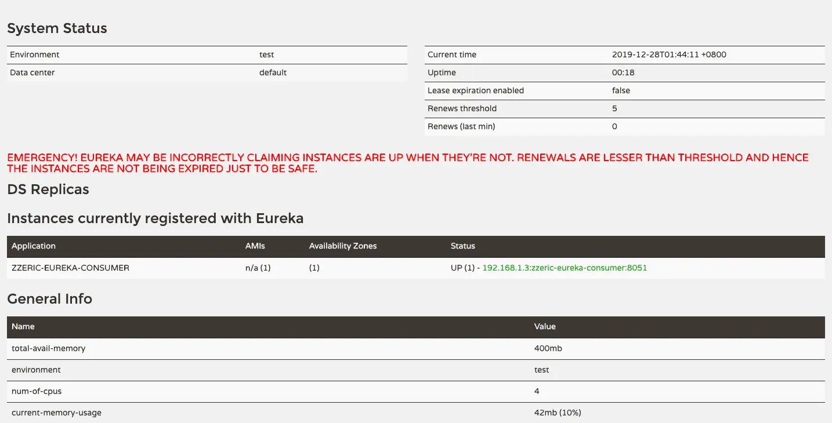Select the 'false' lease expiration value
The height and width of the screenshot is (423, 832).
click(621, 90)
